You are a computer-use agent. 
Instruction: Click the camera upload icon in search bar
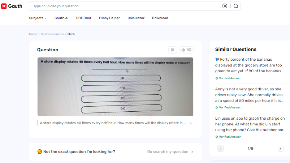225,6
